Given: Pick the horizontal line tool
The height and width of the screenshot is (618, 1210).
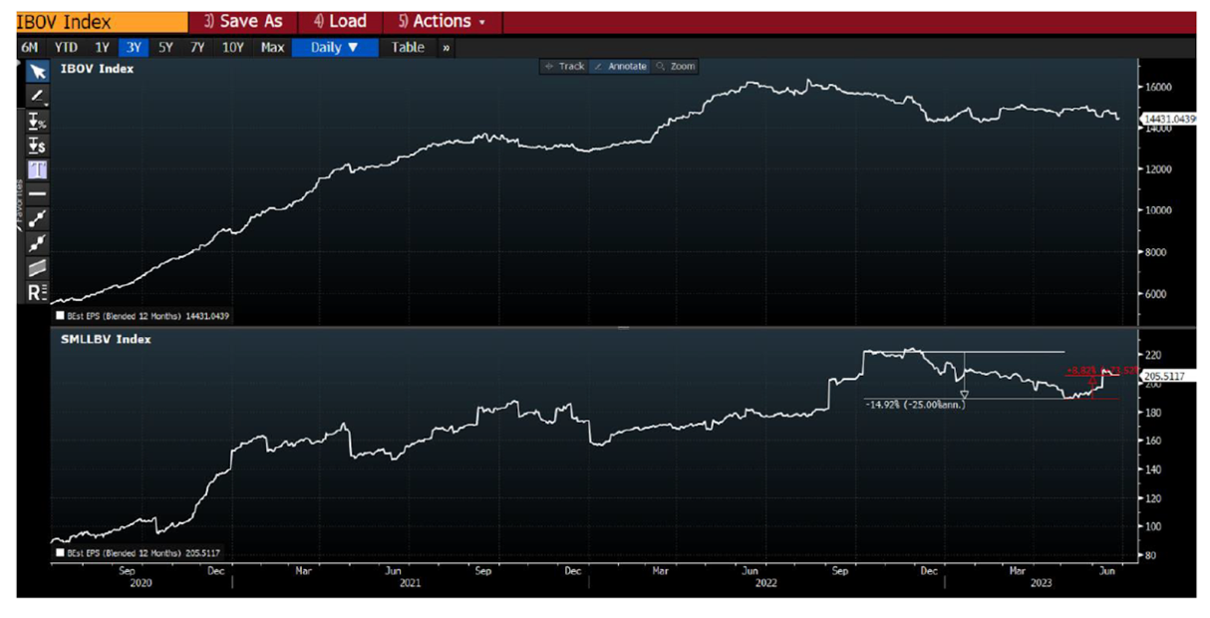Looking at the screenshot, I should coord(37,193).
